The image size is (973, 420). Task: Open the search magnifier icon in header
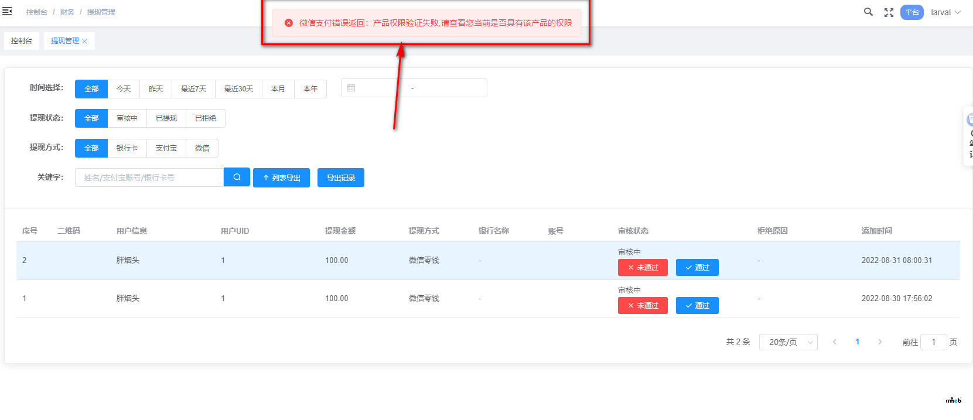(868, 12)
